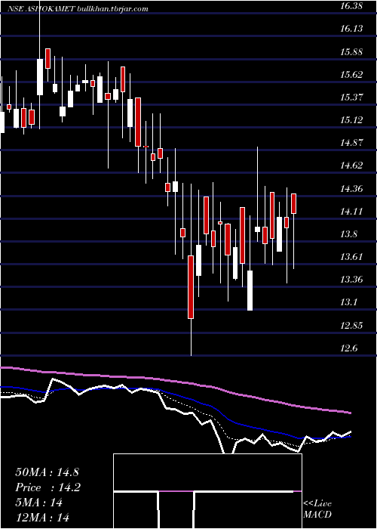Click the MACD histogram box
Viewport: 377px width, 529px height.
tap(207, 491)
